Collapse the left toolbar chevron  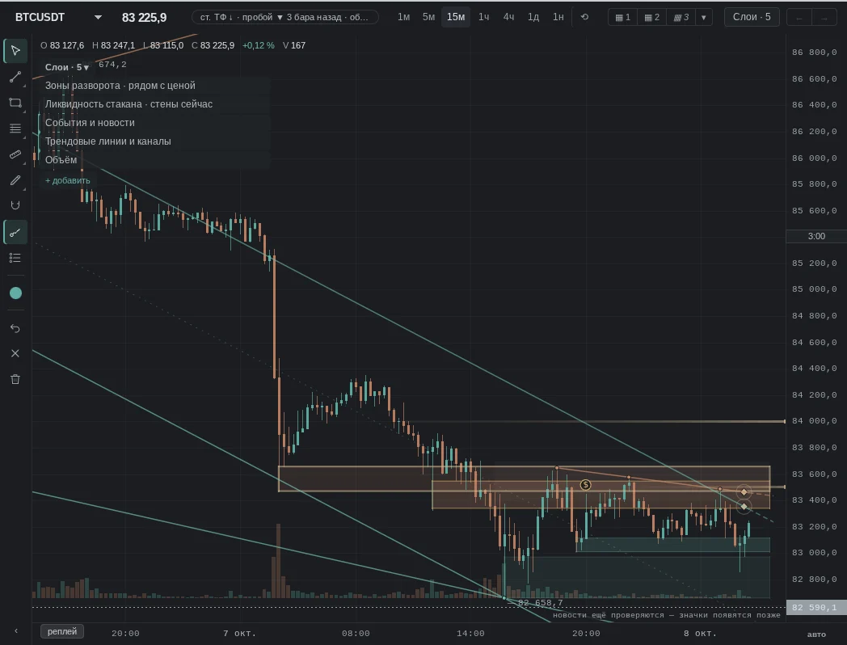tap(15, 631)
